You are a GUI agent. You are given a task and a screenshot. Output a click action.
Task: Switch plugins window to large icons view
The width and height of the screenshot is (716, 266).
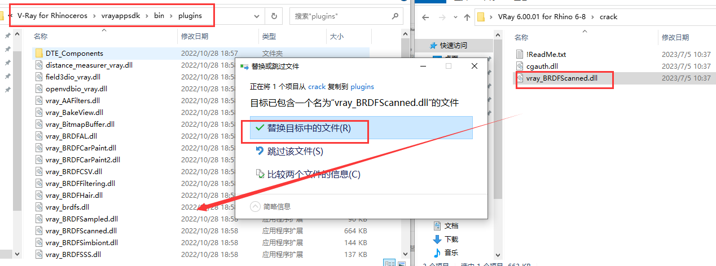point(403,263)
